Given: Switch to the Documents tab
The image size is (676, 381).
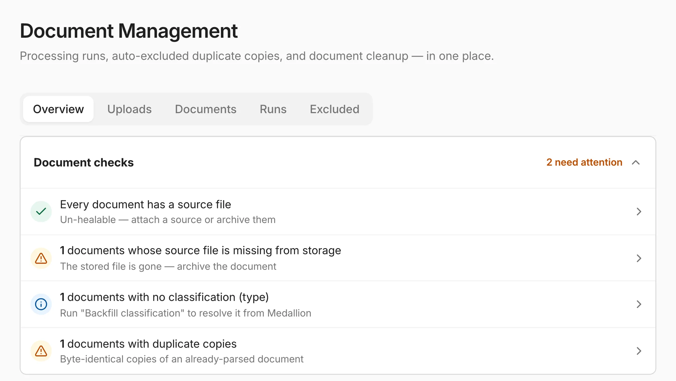Looking at the screenshot, I should click(x=206, y=109).
